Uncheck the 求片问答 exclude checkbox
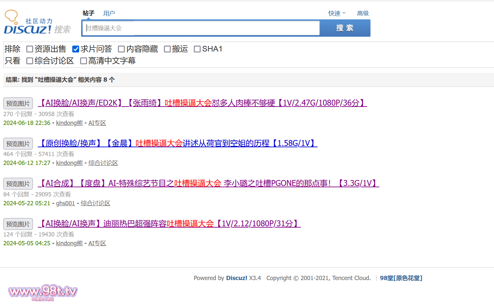494x304 pixels. pyautogui.click(x=76, y=49)
